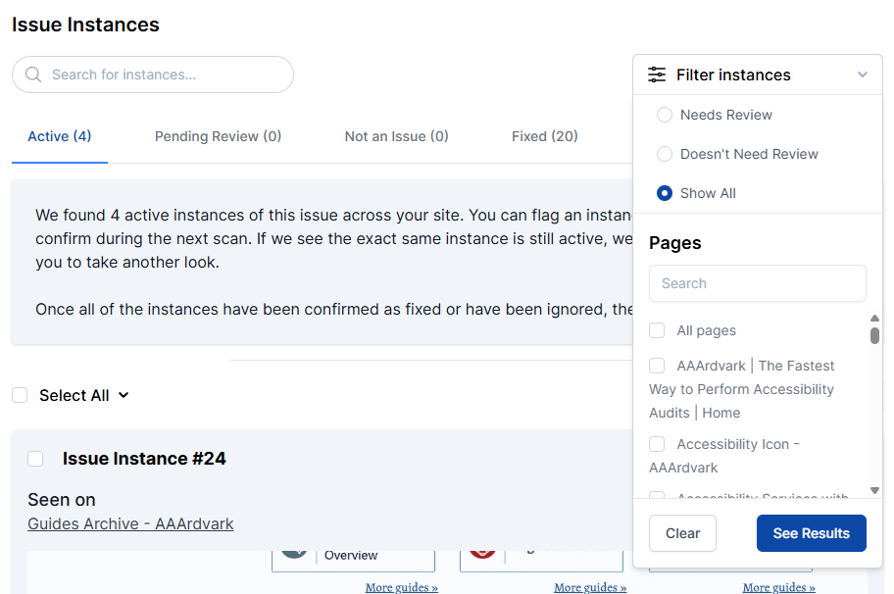Tick the Select All checkbox
The width and height of the screenshot is (894, 594).
(x=20, y=395)
